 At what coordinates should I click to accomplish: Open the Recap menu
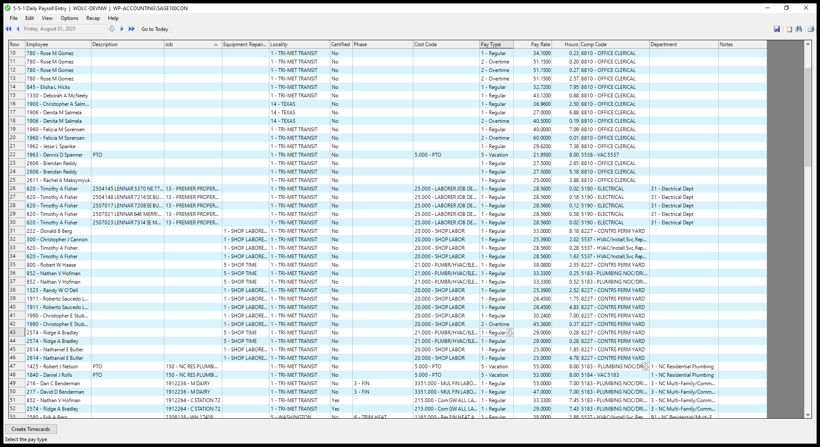point(93,18)
